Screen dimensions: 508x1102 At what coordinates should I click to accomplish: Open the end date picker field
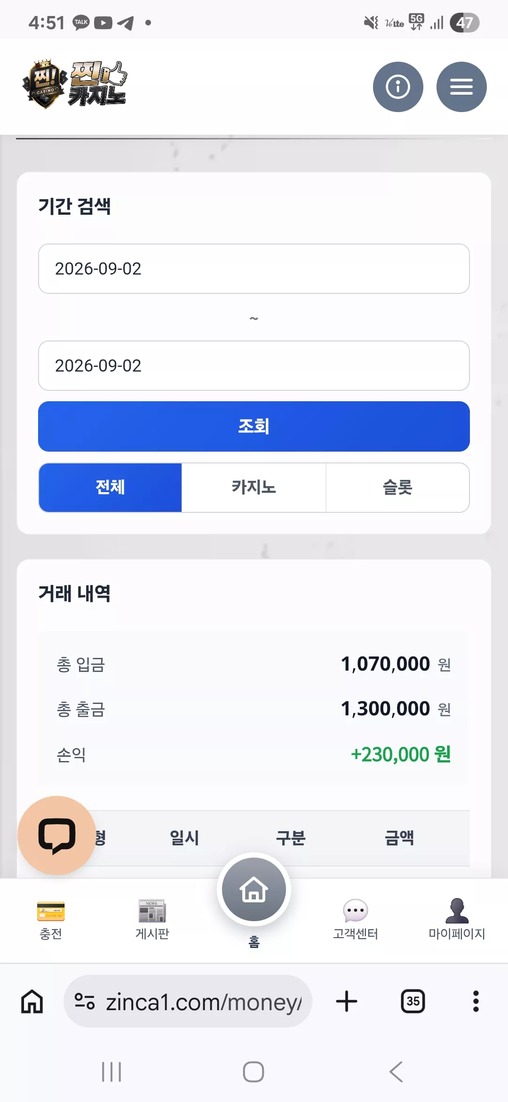point(254,365)
